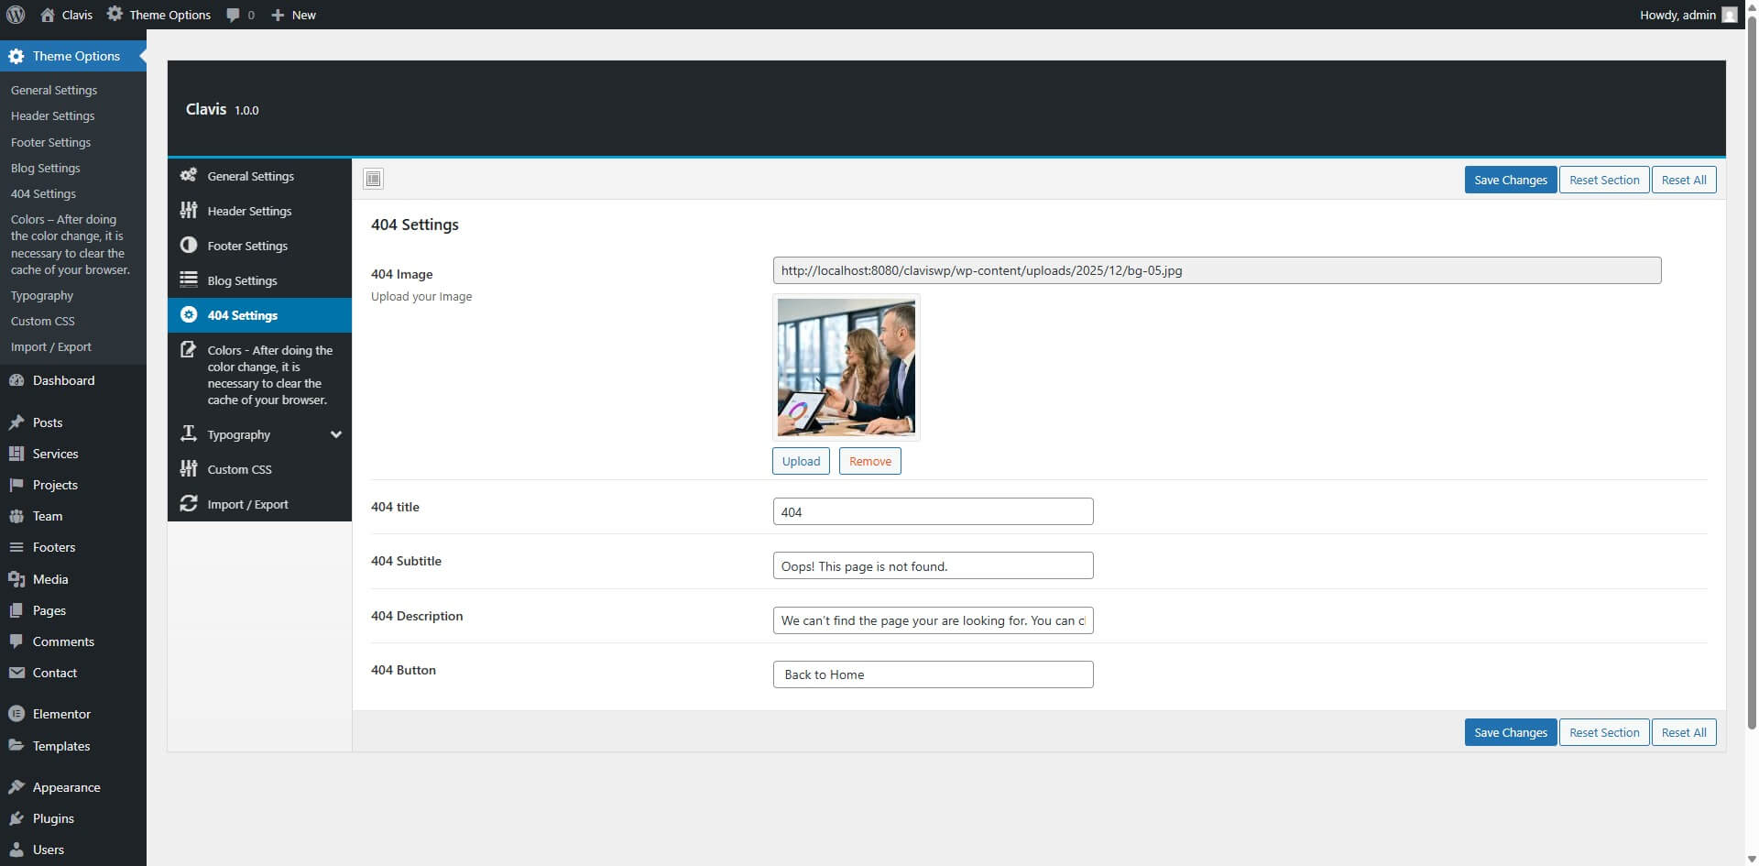Viewport: 1759px width, 866px height.
Task: Focus the 404 Subtitle text field
Action: [x=933, y=565]
